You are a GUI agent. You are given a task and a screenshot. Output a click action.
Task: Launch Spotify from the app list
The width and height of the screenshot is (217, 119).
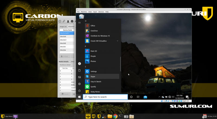pyautogui.click(x=93, y=87)
